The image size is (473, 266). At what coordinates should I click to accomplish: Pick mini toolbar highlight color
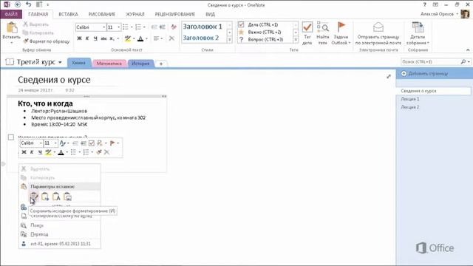click(48, 152)
